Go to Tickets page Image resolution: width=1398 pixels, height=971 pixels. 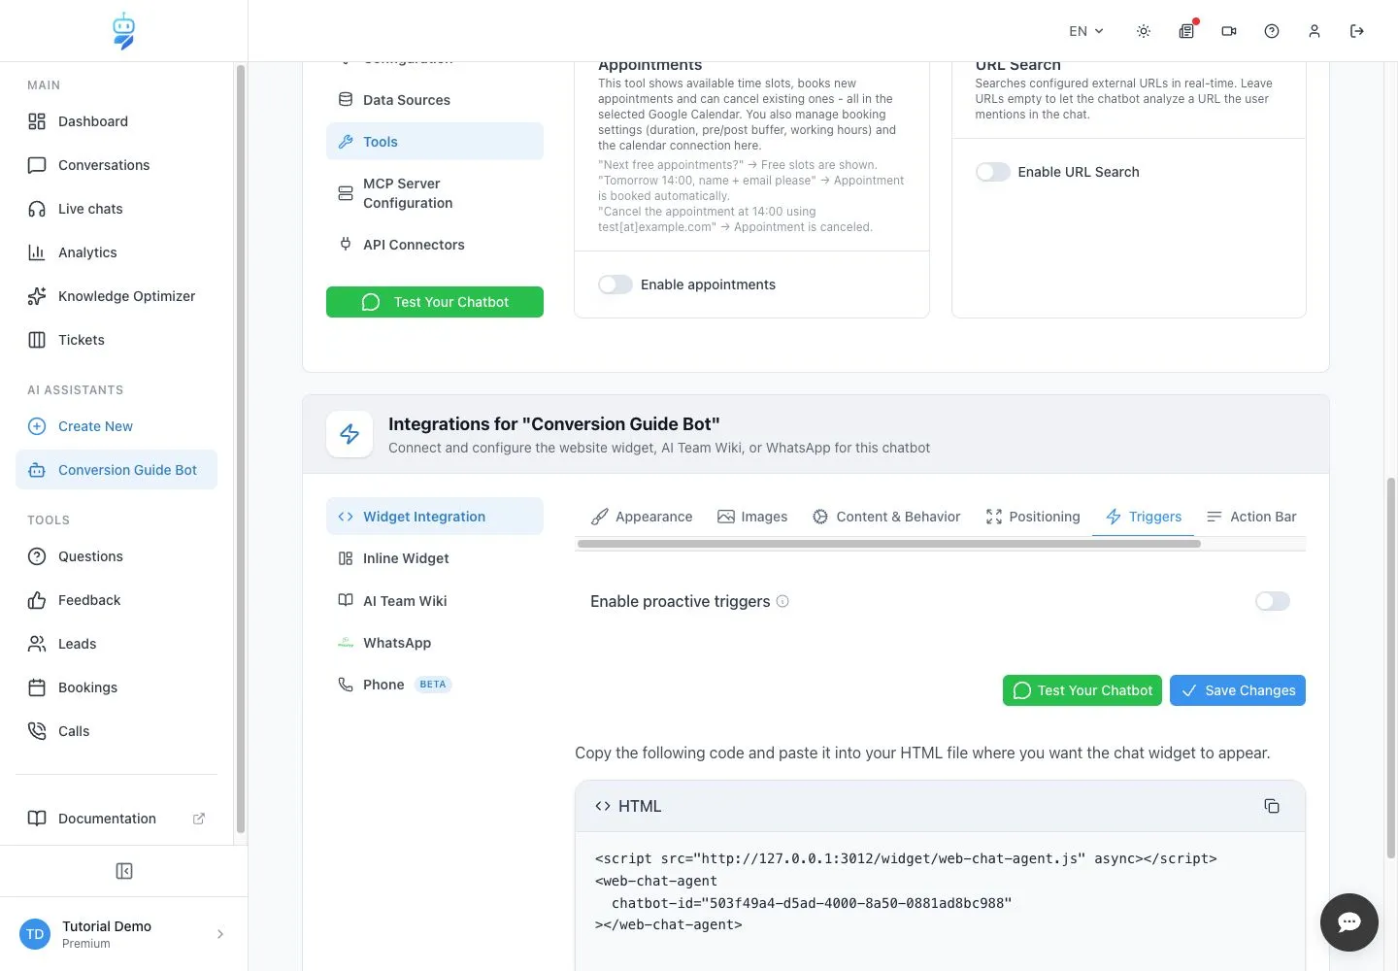point(116,340)
